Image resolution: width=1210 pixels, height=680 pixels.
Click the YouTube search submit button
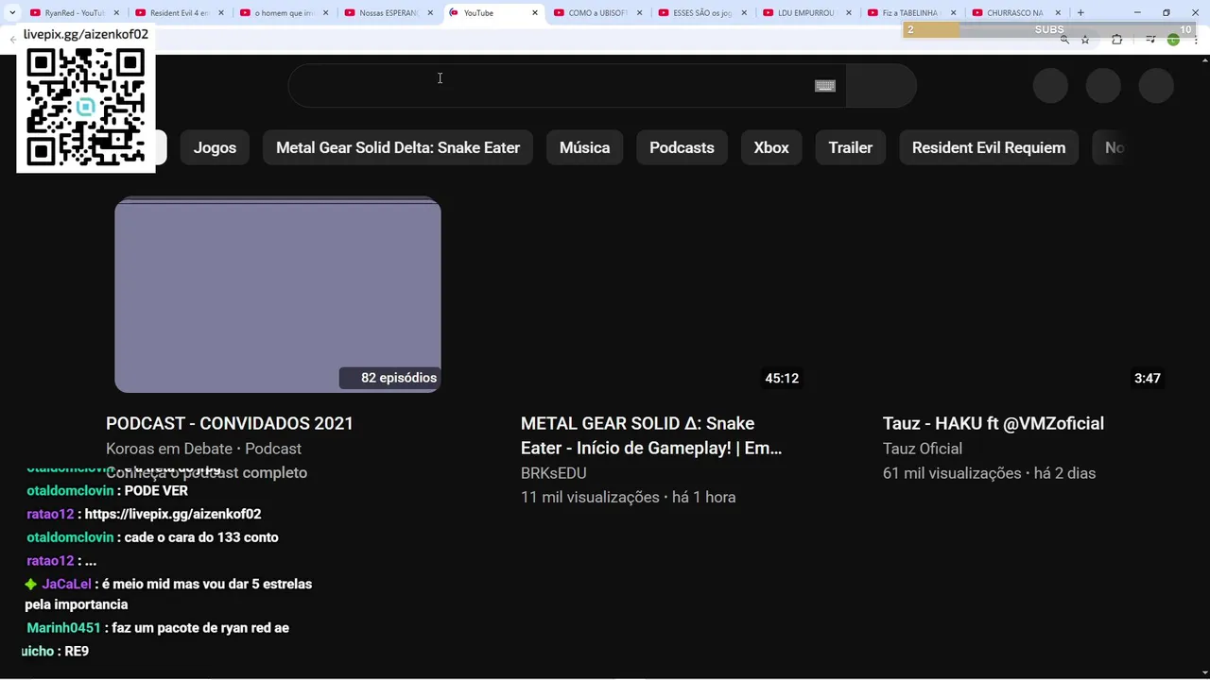click(x=881, y=86)
